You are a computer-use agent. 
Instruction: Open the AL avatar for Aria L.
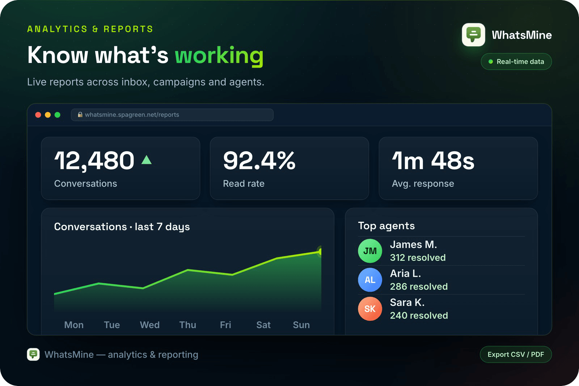[370, 280]
